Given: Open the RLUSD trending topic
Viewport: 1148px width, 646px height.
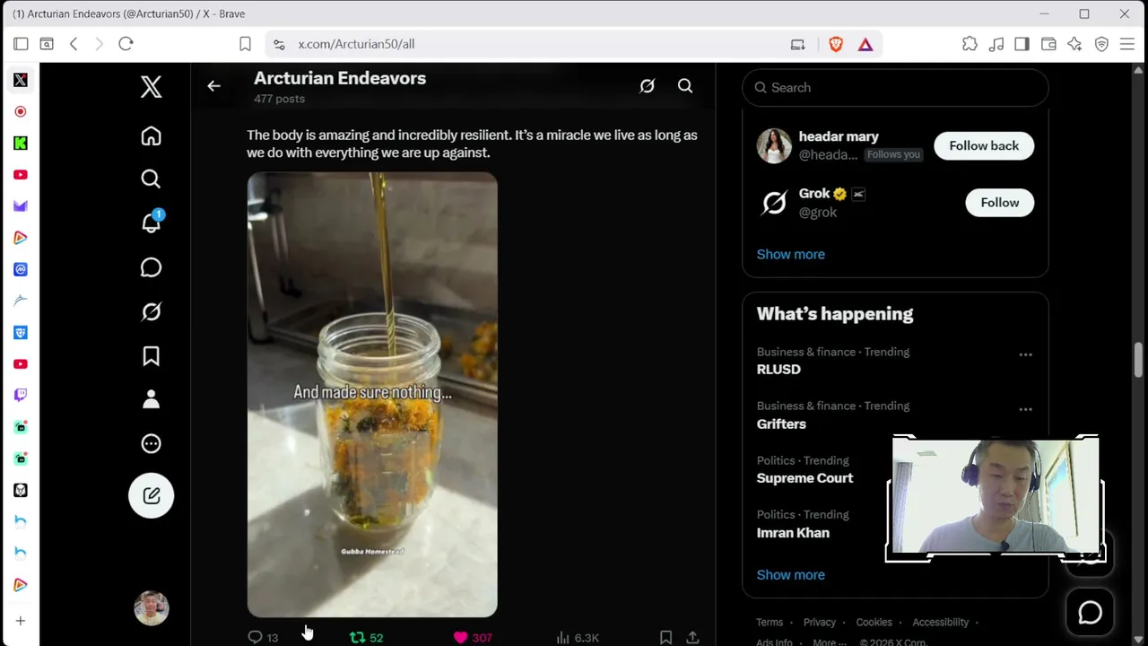Looking at the screenshot, I should coord(778,370).
